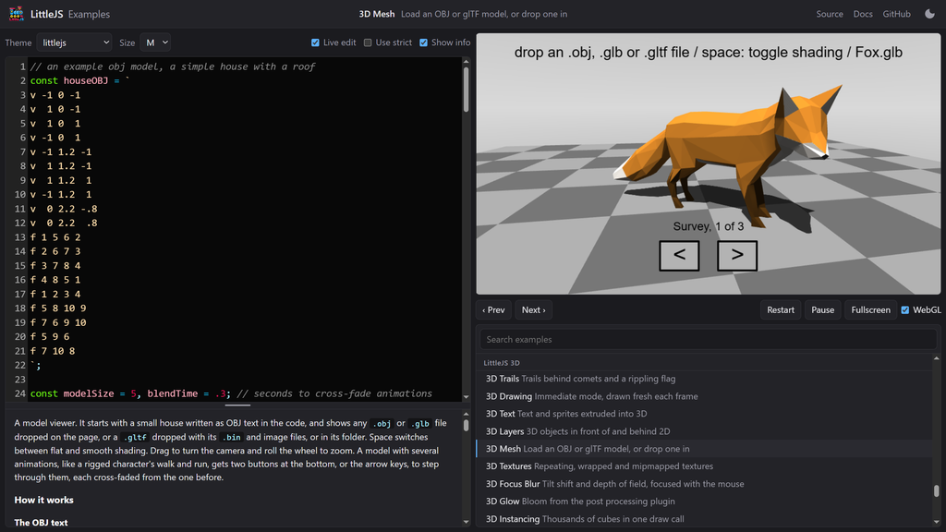This screenshot has height=532, width=946.
Task: Uncheck the Show info checkbox
Action: pos(423,42)
